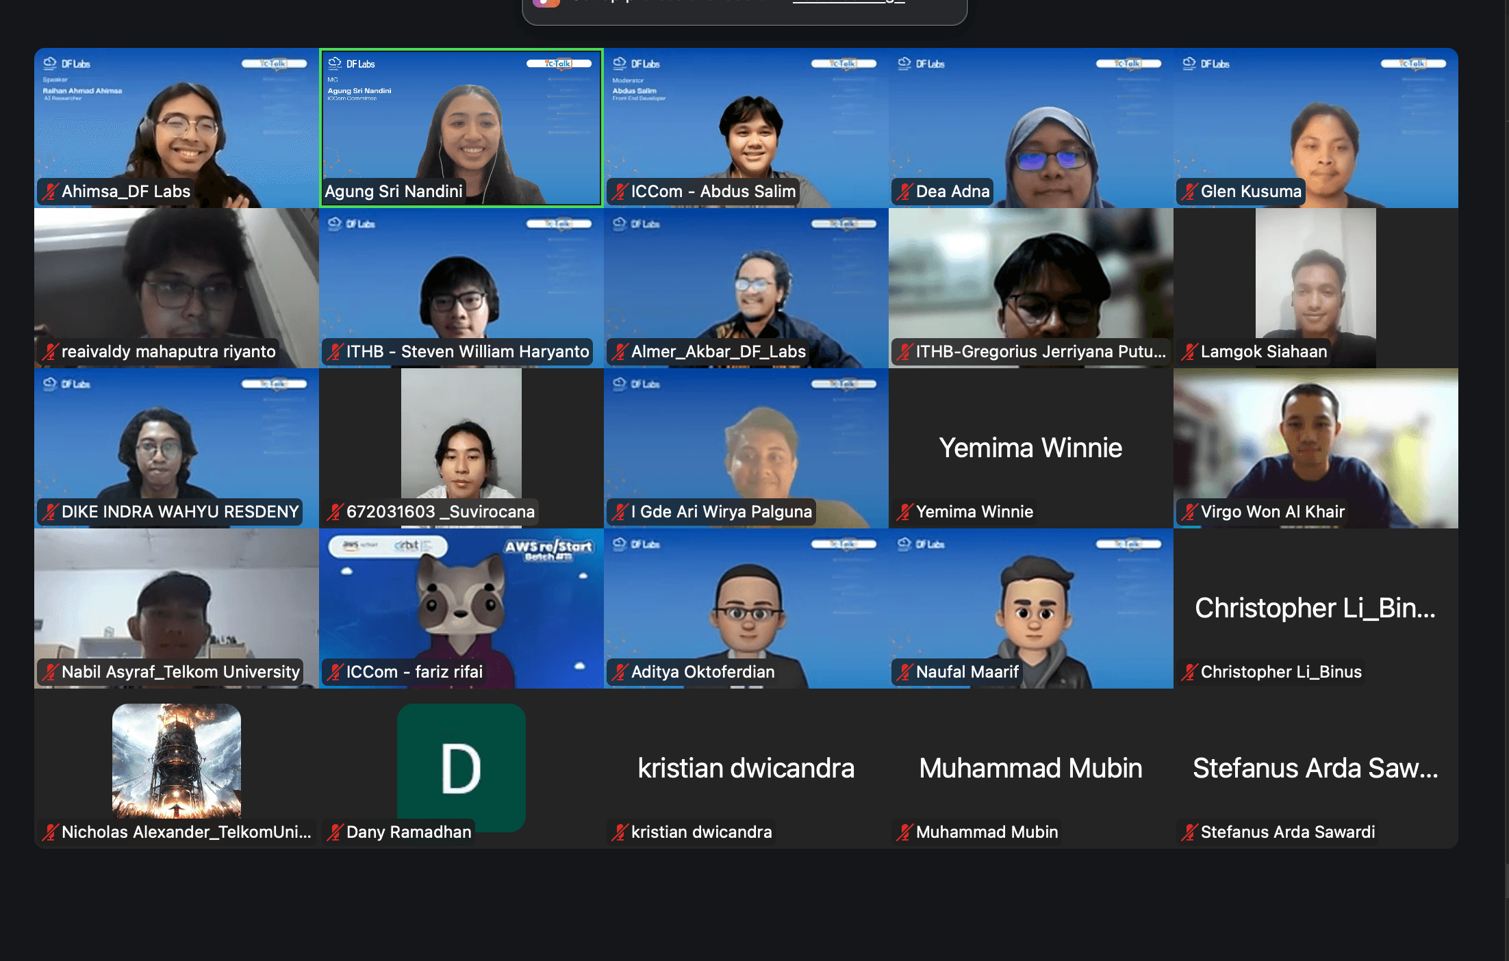Select ICCom - fariz rifai raccoon avatar video
Screen dimensions: 1509x961
(461, 608)
